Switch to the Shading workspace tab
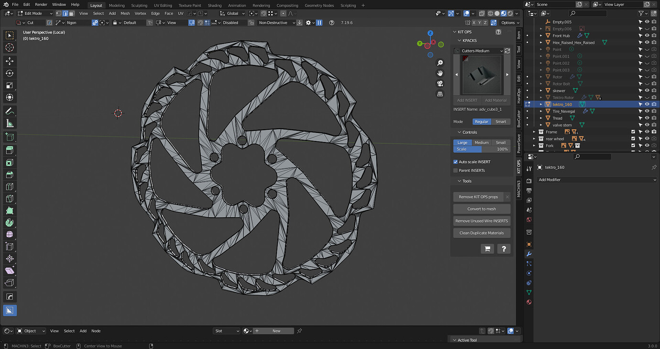Viewport: 660px width, 349px height. [x=215, y=6]
